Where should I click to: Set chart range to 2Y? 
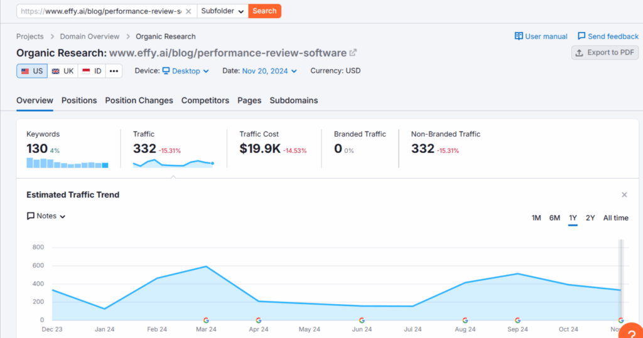[590, 218]
